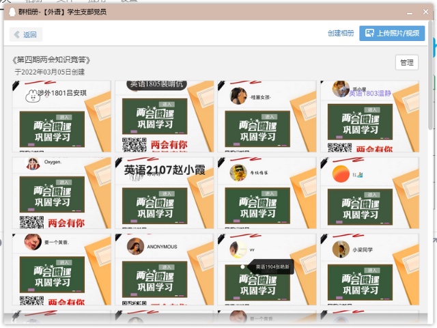The image size is (437, 328).
Task: Open the thumbnail with 小梁同学 nickname
Action: [370, 269]
